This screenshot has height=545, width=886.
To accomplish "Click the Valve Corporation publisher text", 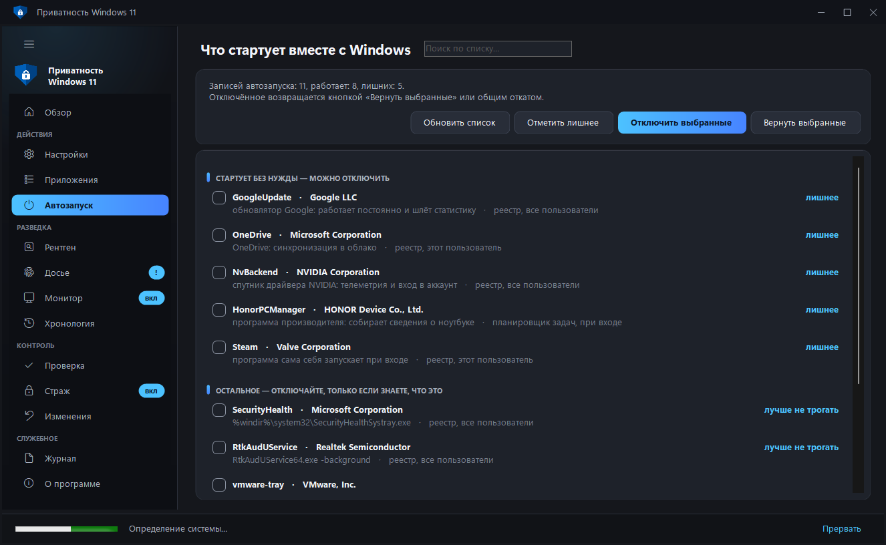I will point(313,347).
